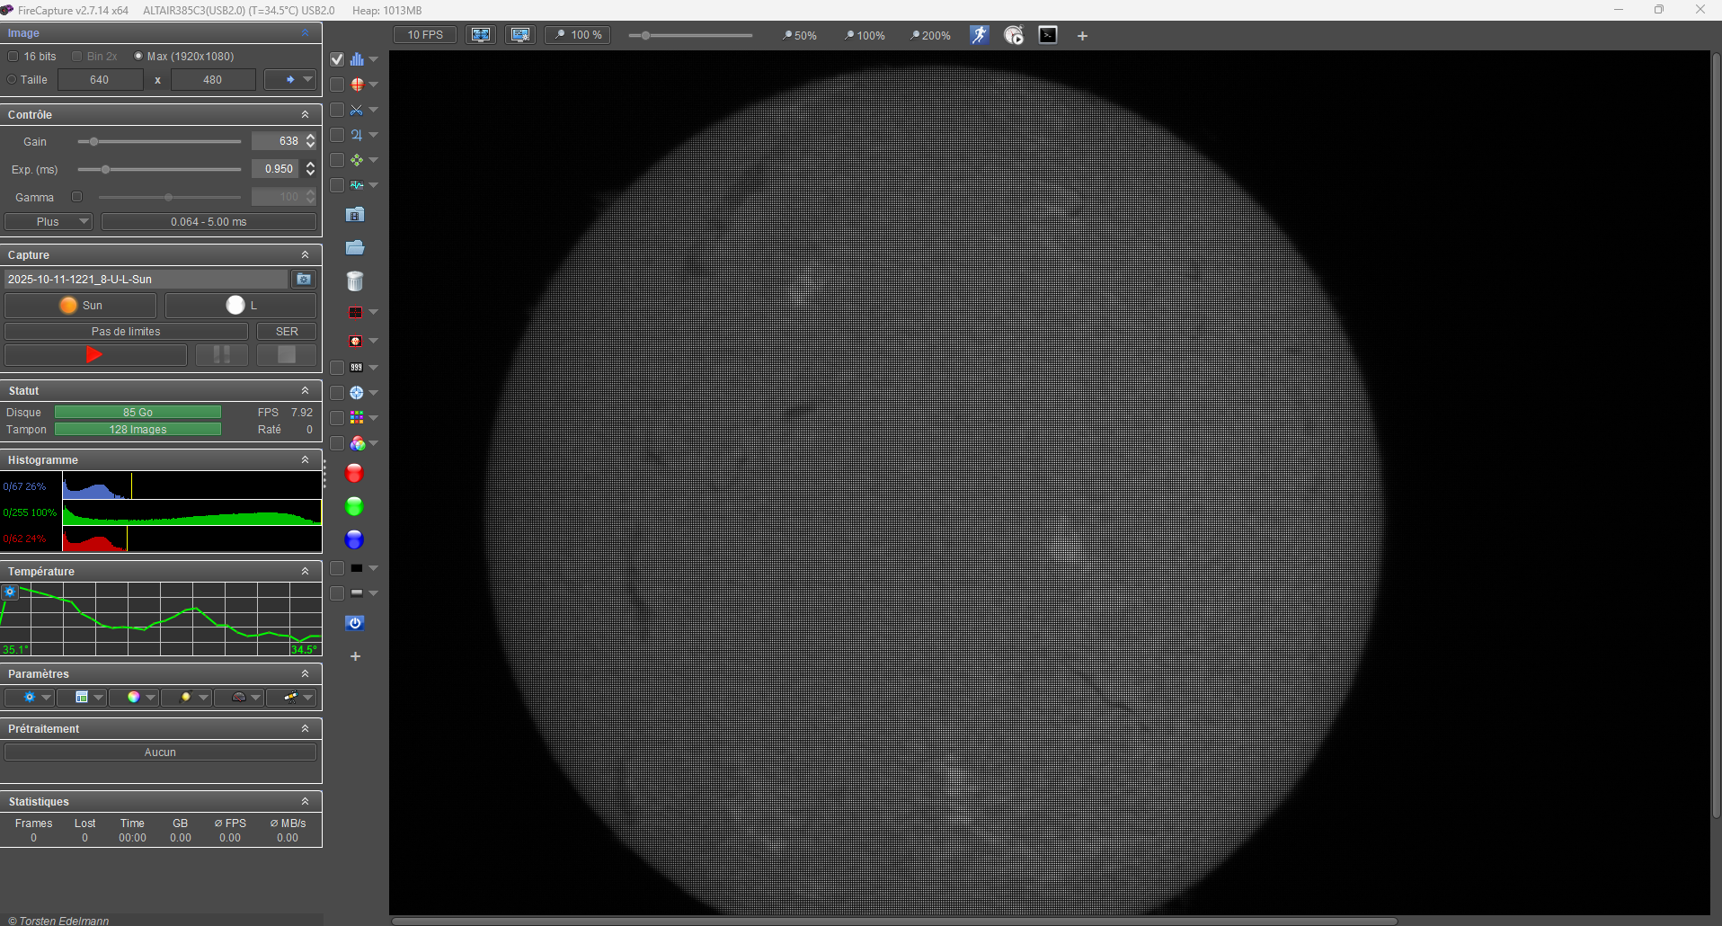
Task: Collapse the Statistiques panel
Action: 305,801
